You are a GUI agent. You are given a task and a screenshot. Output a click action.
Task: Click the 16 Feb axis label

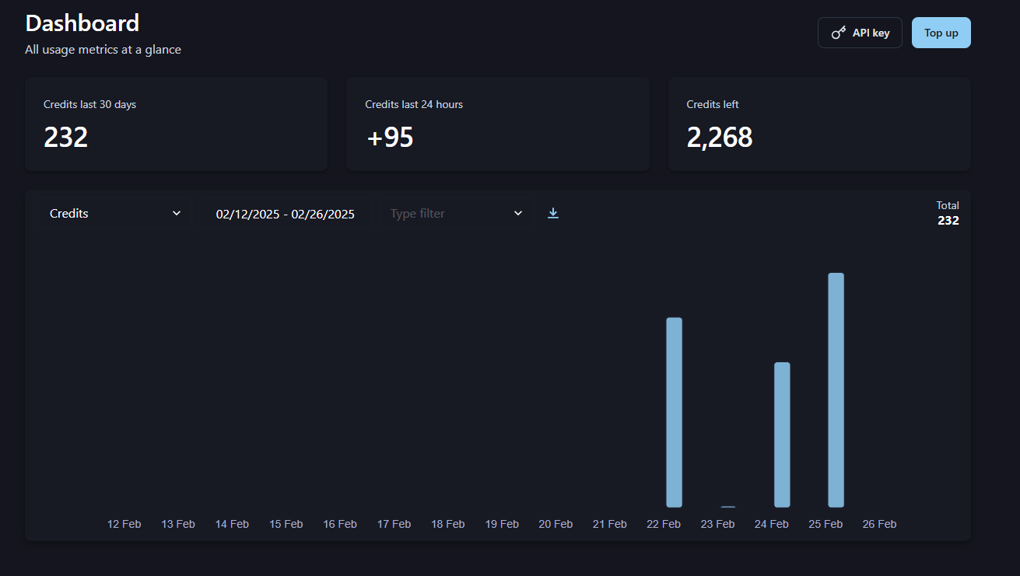pyautogui.click(x=340, y=524)
